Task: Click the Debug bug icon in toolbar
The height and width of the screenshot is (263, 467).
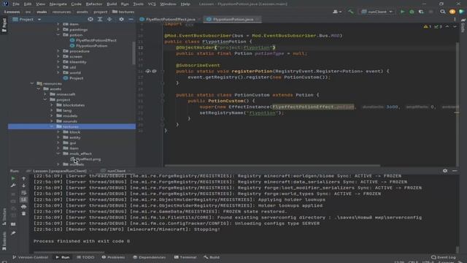Action: (x=412, y=12)
